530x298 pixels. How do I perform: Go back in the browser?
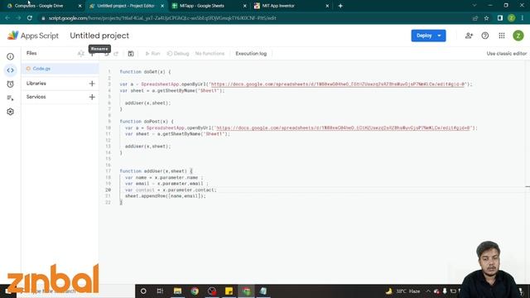(x=7, y=18)
